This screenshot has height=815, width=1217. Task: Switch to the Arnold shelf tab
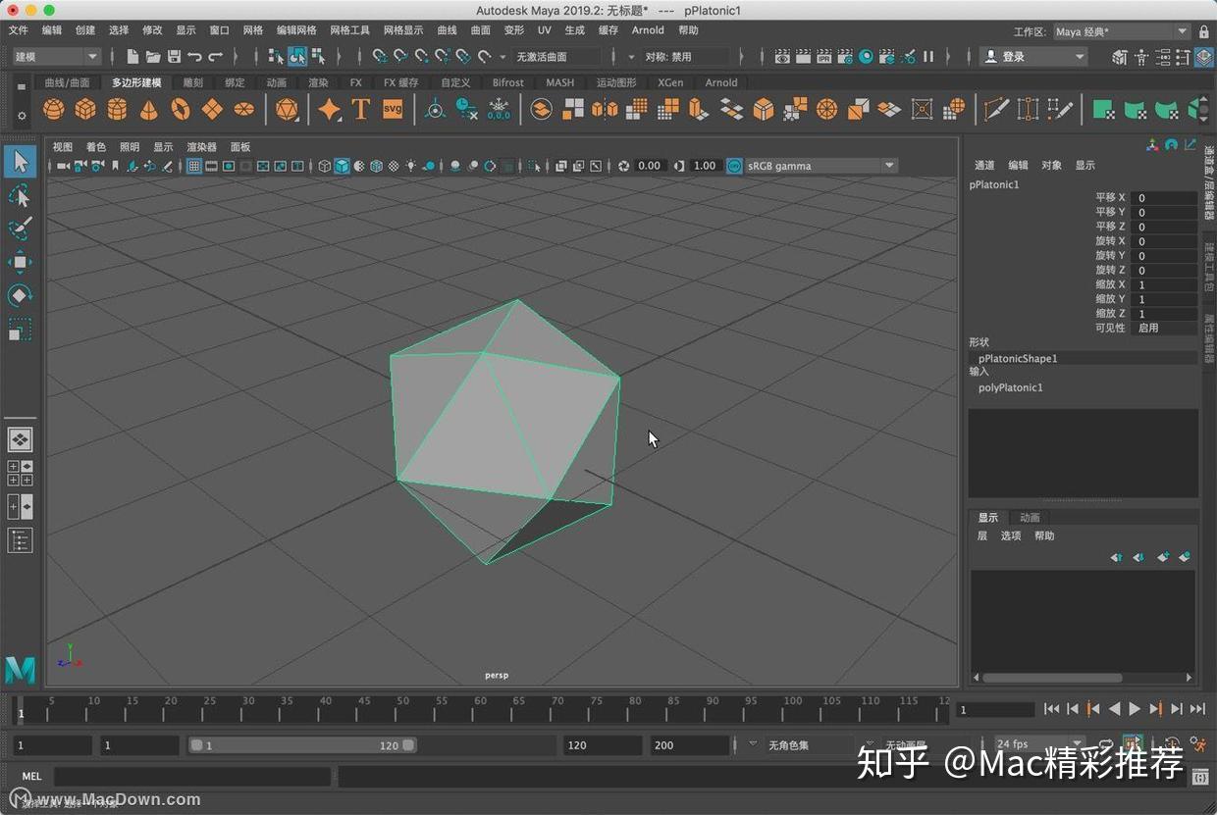click(721, 82)
